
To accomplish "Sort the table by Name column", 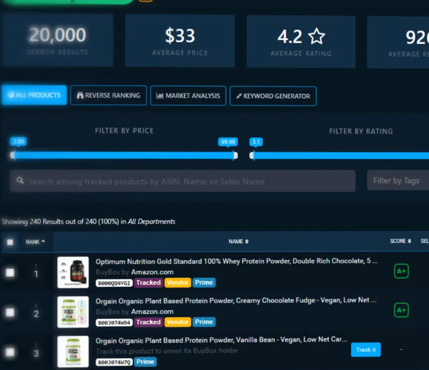I will click(238, 242).
